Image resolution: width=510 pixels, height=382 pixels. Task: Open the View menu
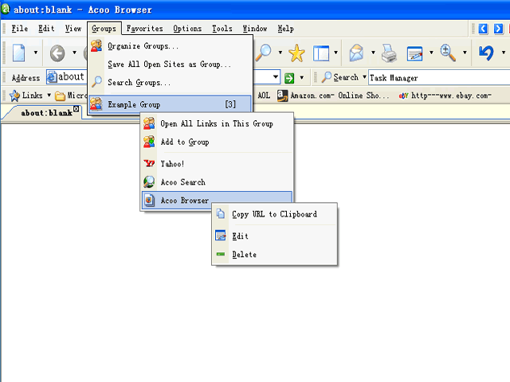click(73, 29)
